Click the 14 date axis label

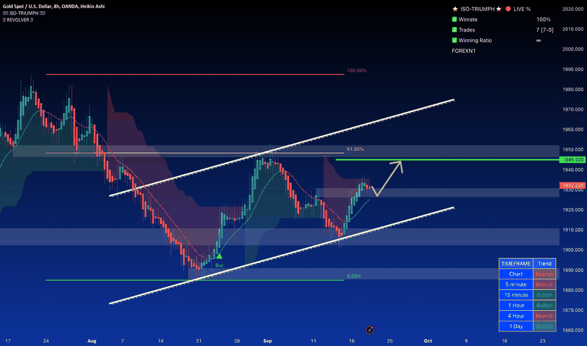161,341
